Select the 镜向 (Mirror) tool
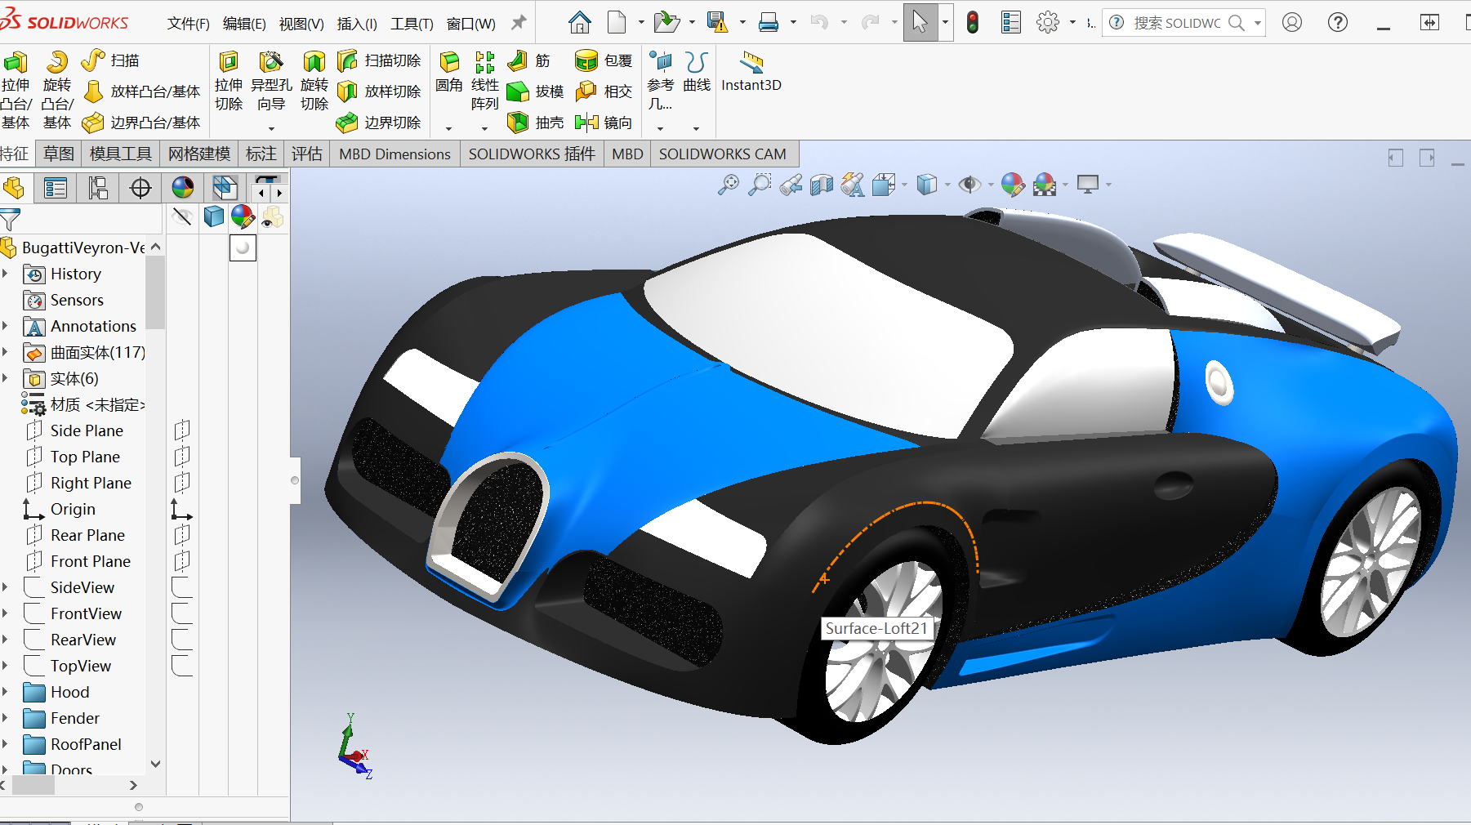 coord(604,123)
